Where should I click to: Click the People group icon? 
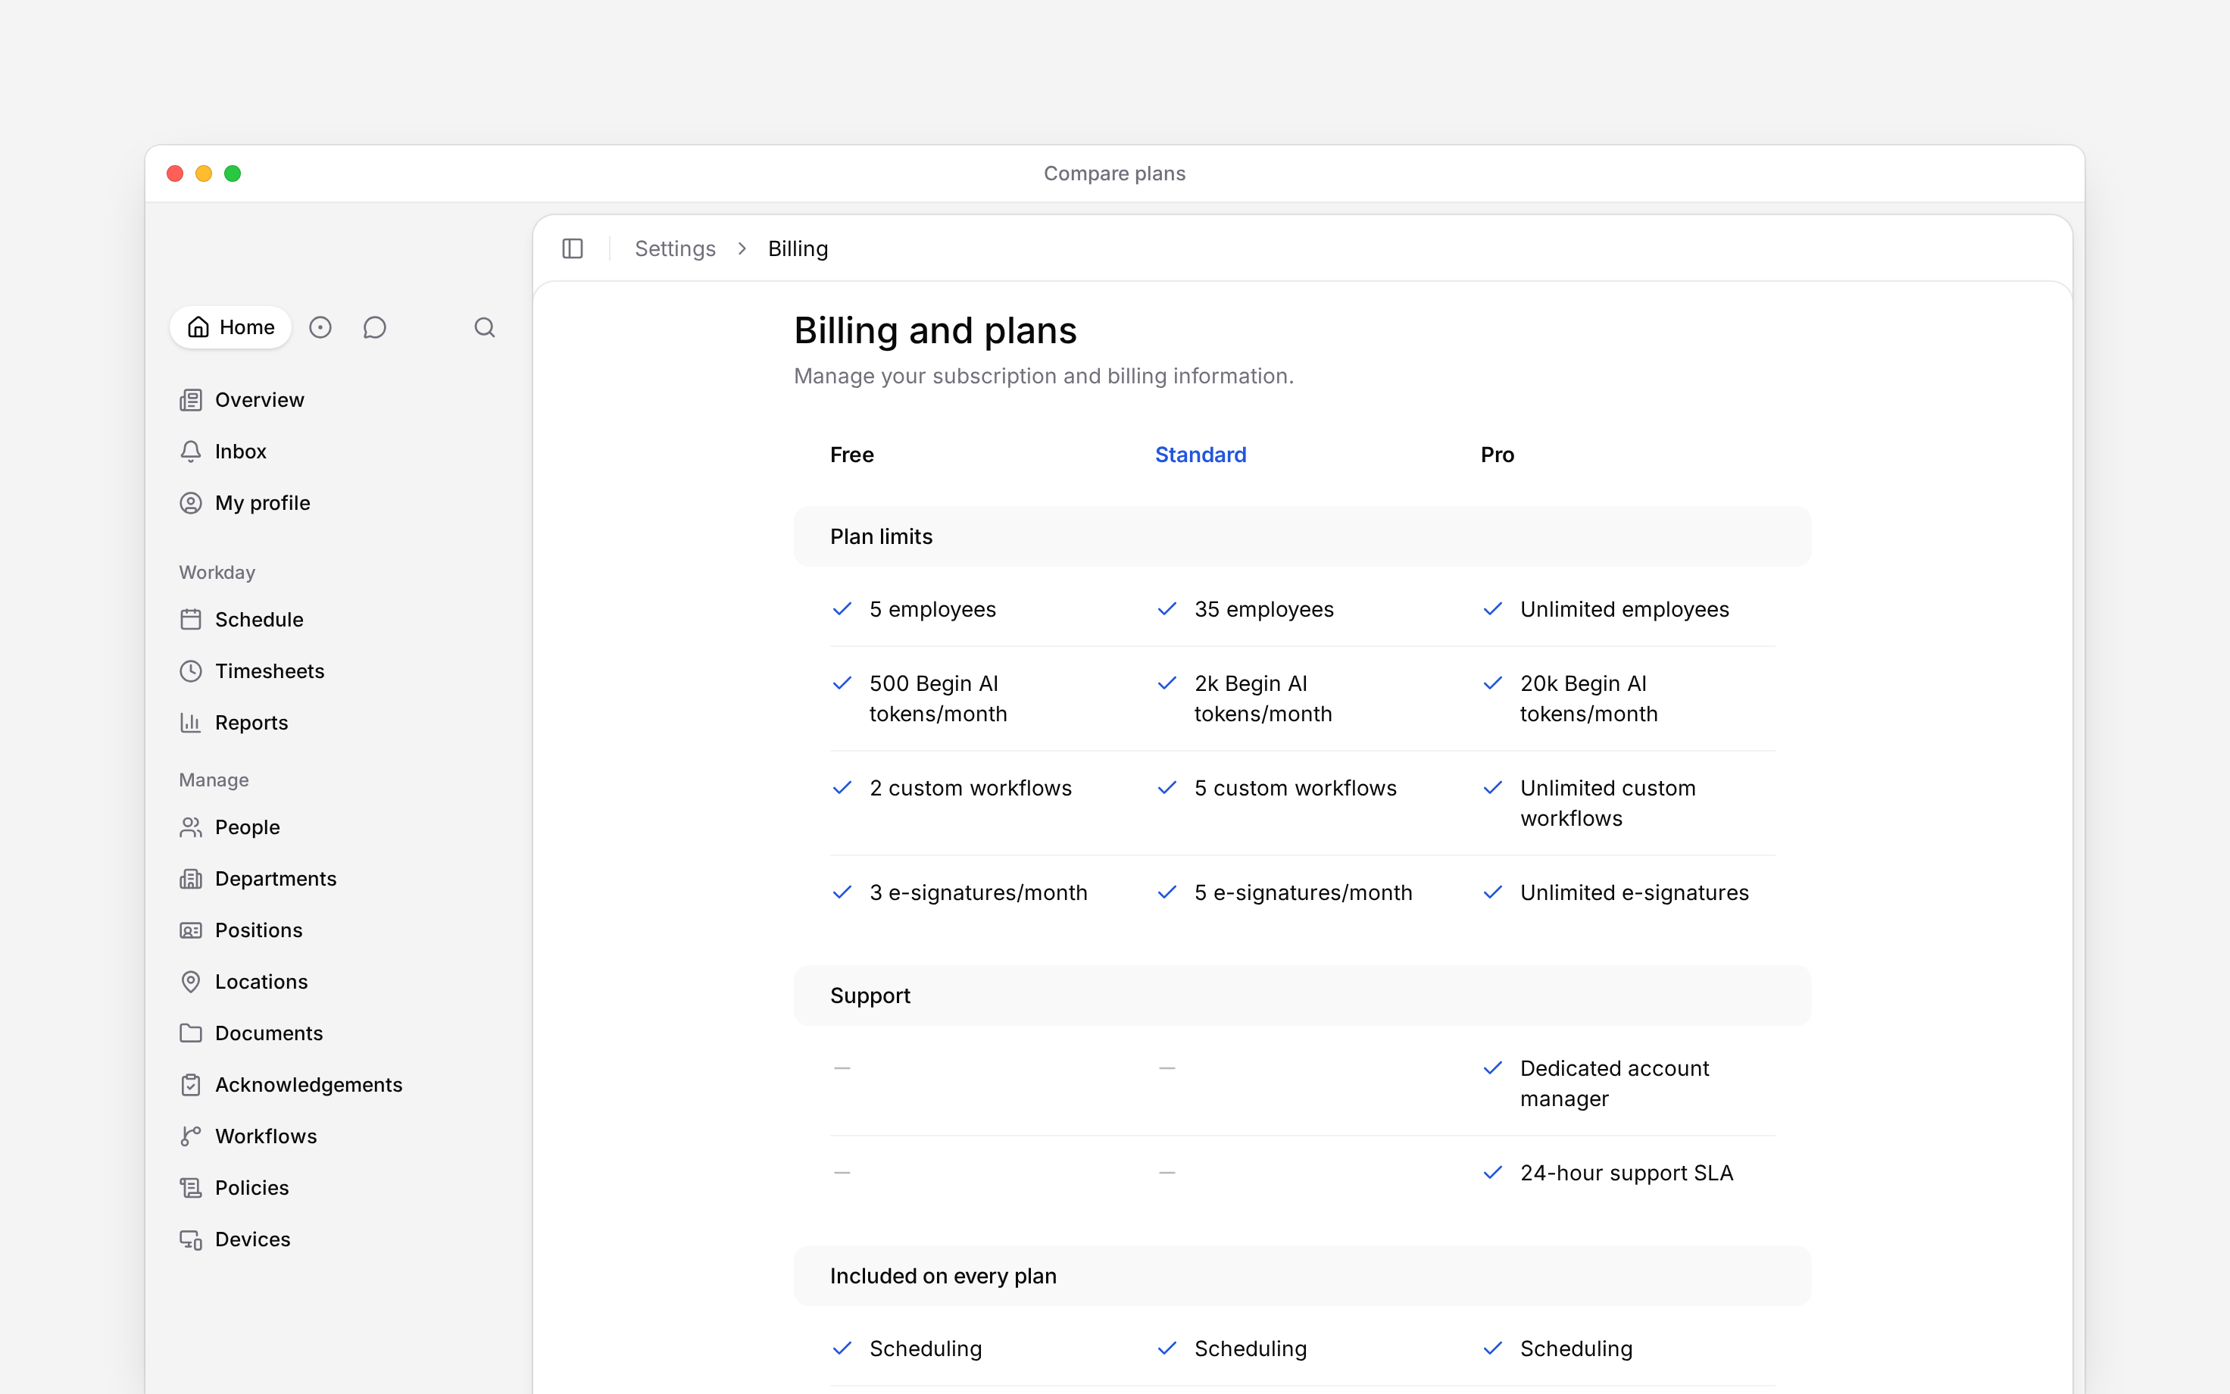[x=191, y=828]
